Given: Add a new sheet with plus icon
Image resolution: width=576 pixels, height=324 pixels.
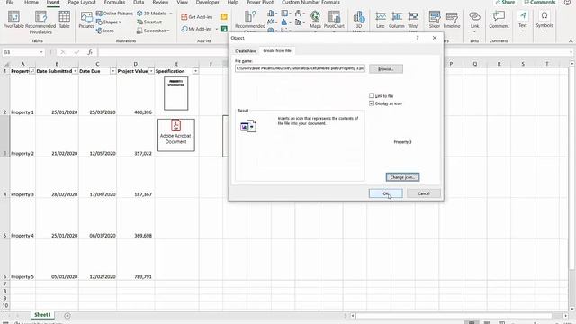Looking at the screenshot, I should click(67, 316).
